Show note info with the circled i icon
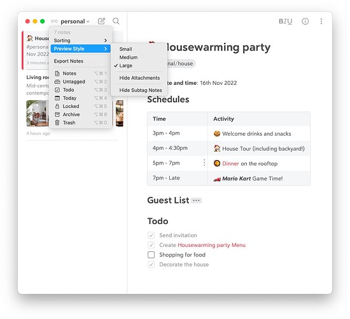 coord(305,21)
